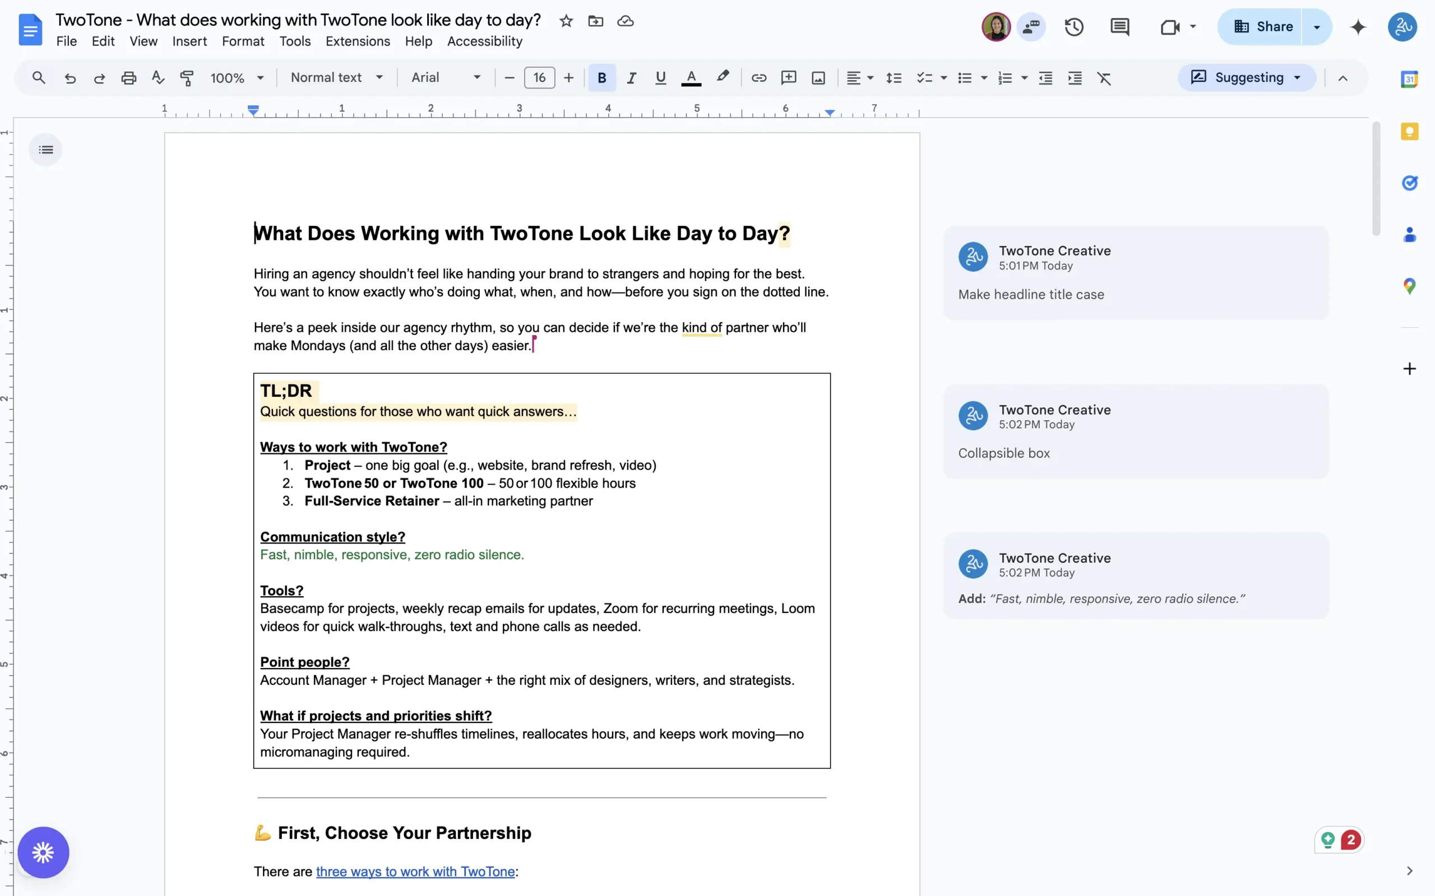Open Google Maps side panel
The image size is (1435, 896).
tap(1409, 286)
